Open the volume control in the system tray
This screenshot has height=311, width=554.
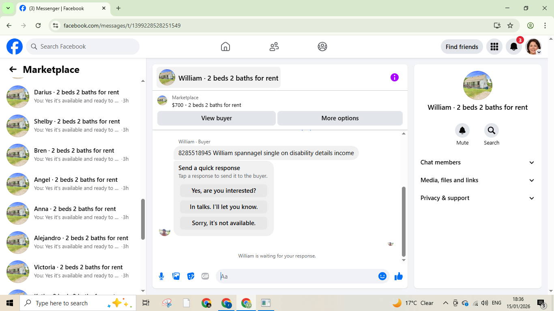click(x=485, y=303)
